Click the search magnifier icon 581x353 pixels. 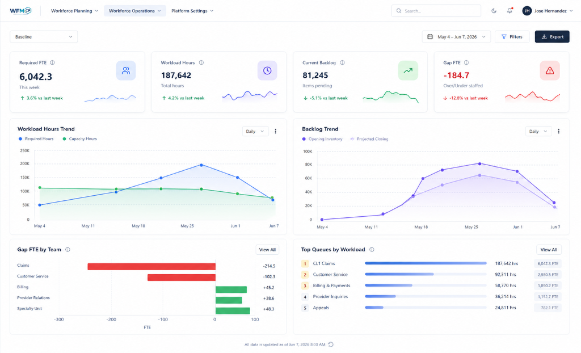(399, 11)
